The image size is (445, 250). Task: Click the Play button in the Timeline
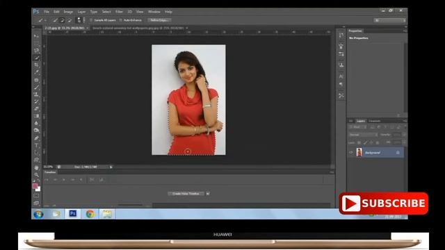[x=64, y=180]
